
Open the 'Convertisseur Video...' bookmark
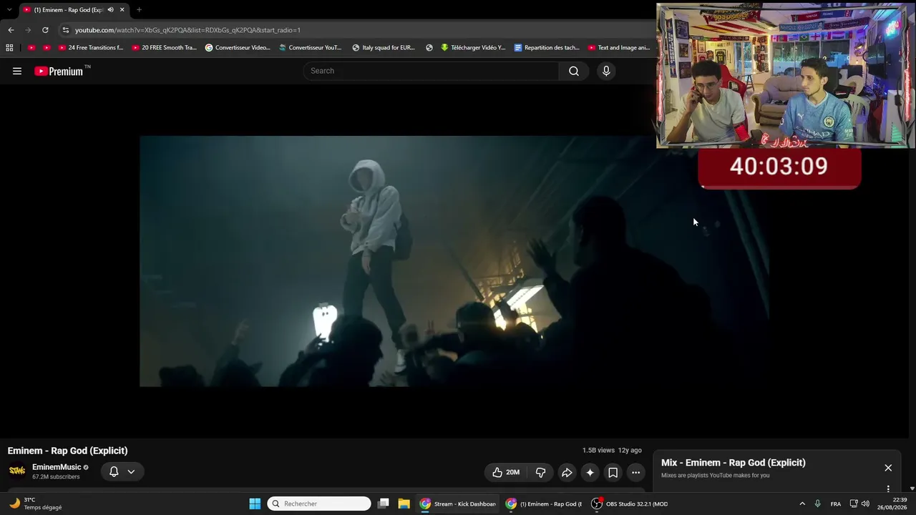pyautogui.click(x=238, y=48)
